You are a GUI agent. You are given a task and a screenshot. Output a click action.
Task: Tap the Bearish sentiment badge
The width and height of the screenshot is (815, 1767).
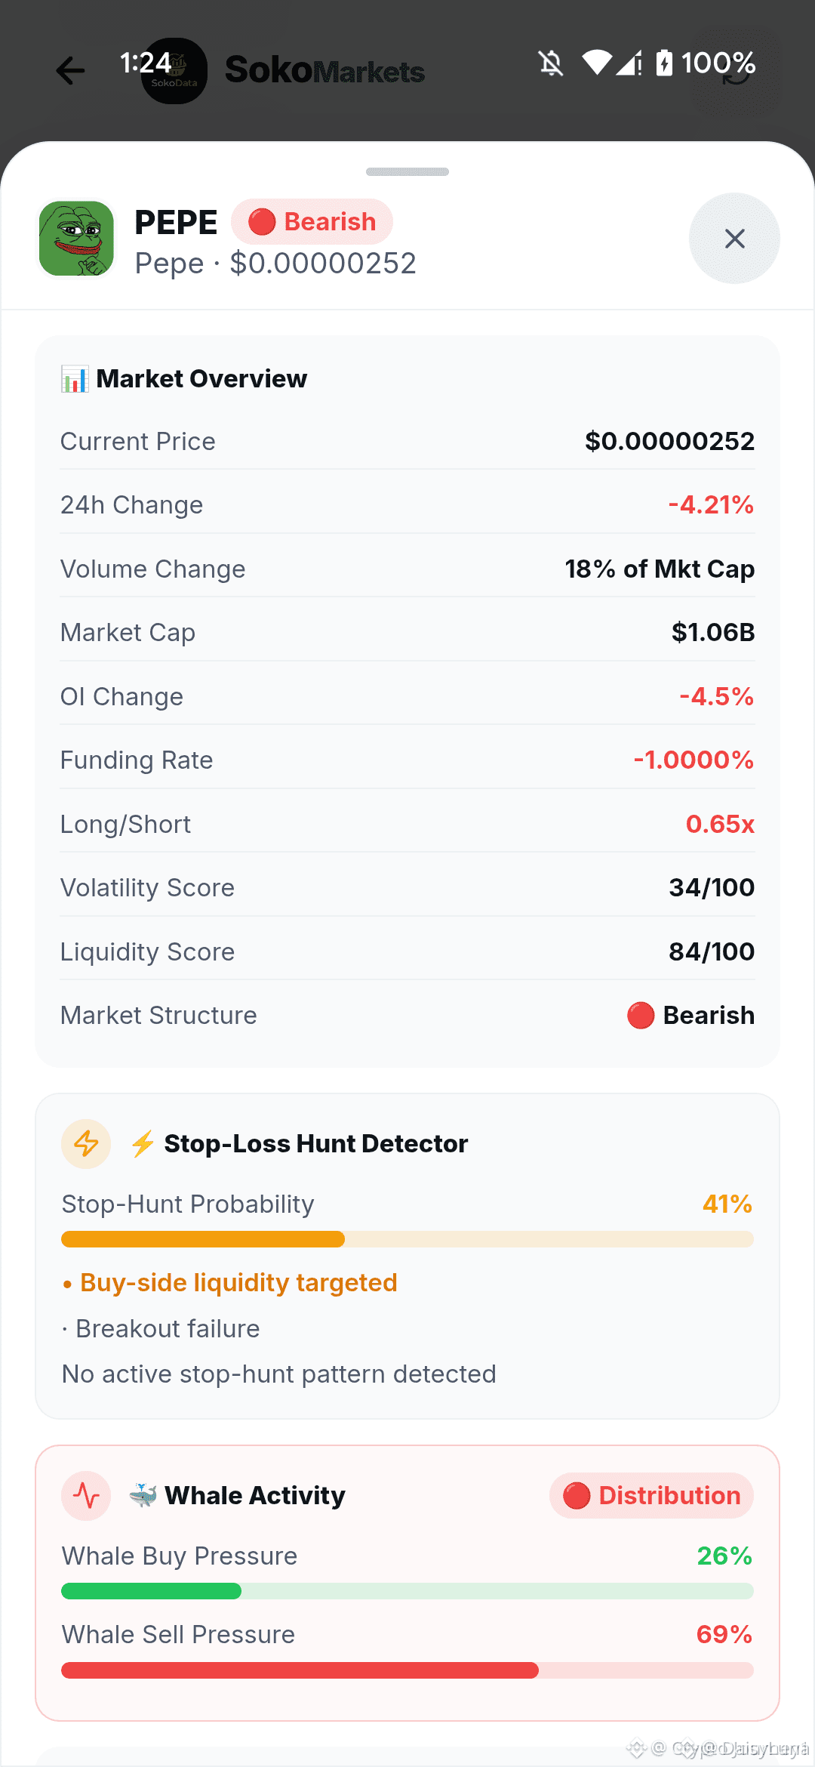pyautogui.click(x=312, y=222)
